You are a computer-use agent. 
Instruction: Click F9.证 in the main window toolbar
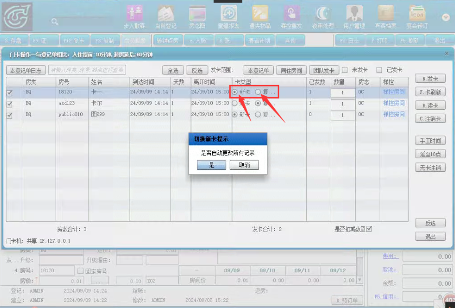(x=44, y=41)
